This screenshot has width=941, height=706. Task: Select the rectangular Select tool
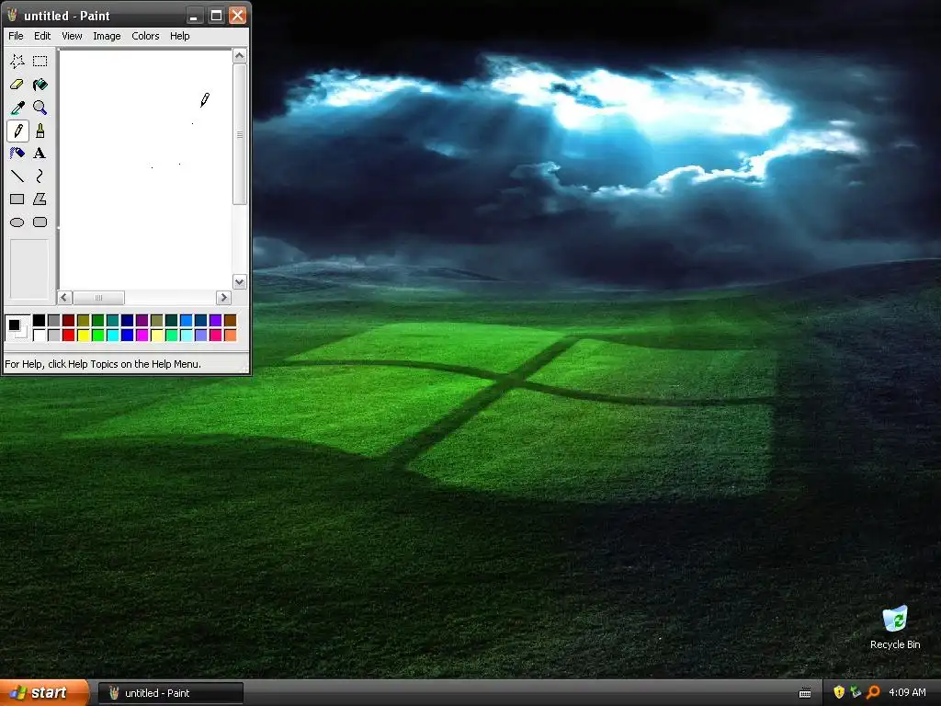[x=40, y=62]
